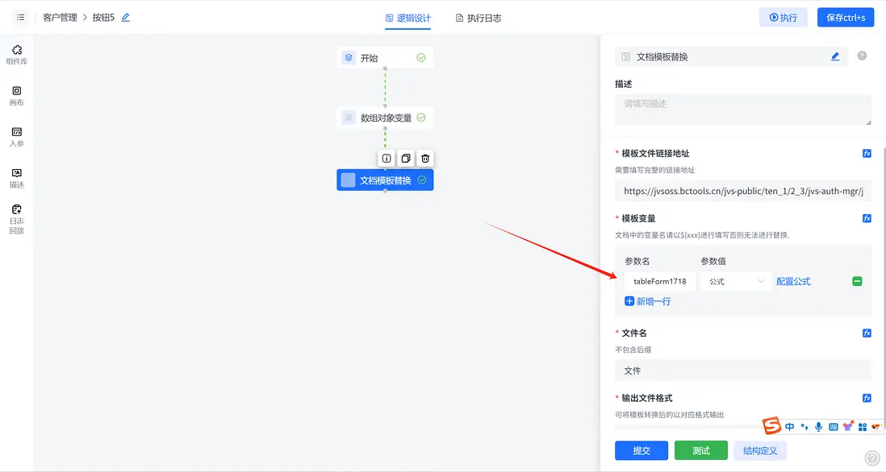886x472 pixels.
Task: Expand the hamburger menu at top left
Action: click(x=20, y=17)
